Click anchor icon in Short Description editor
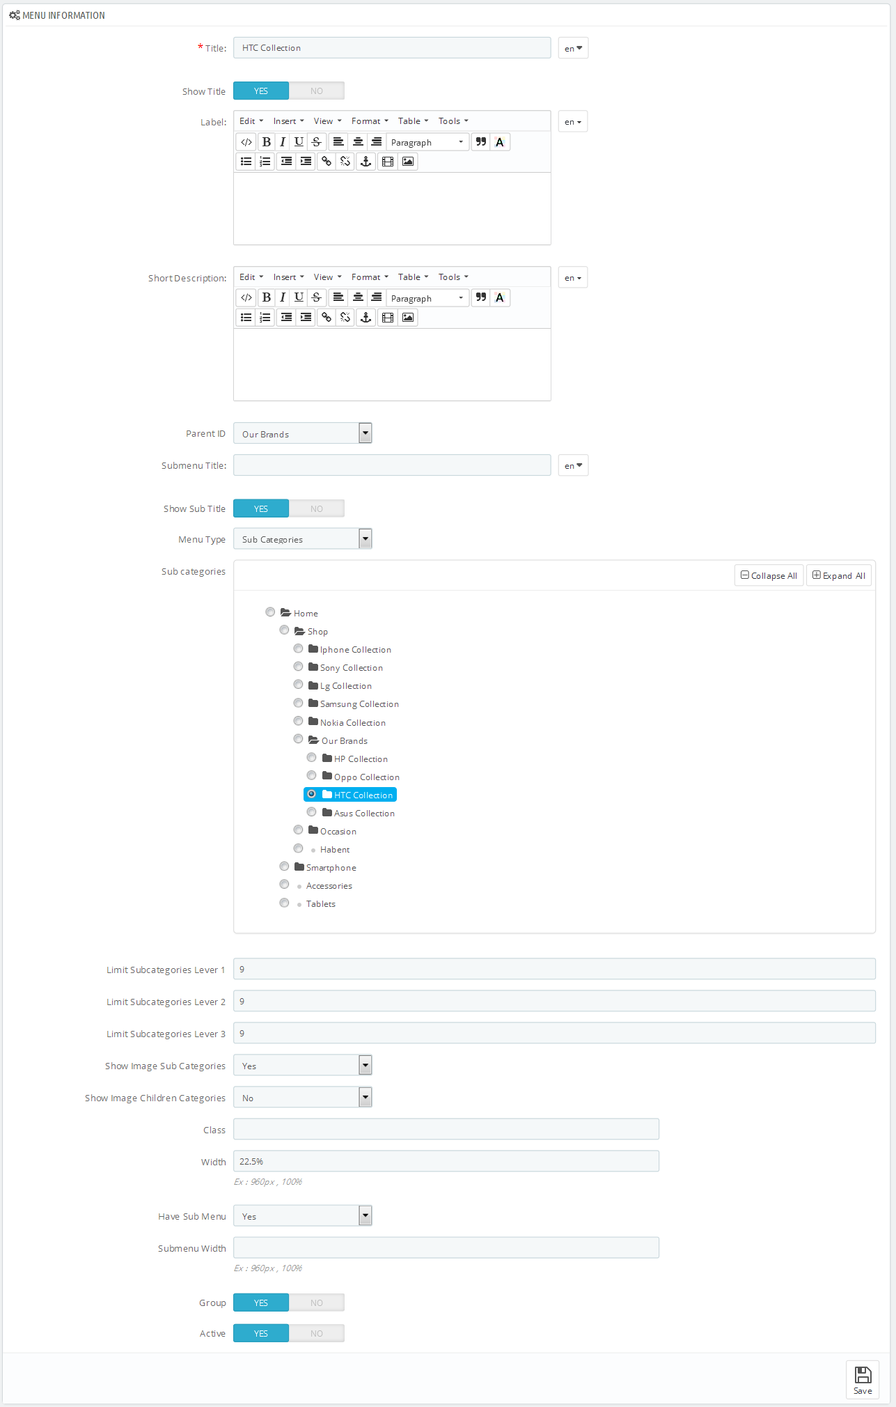896x1407 pixels. tap(366, 318)
